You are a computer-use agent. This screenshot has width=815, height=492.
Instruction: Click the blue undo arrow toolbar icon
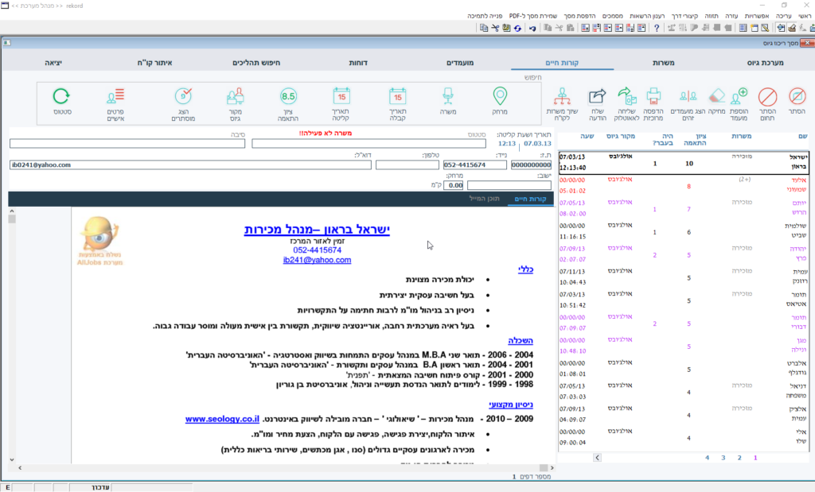(x=532, y=28)
